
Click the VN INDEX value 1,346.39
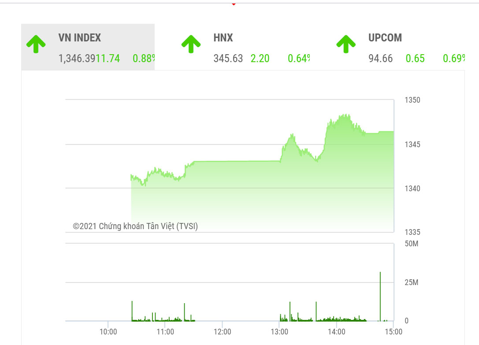(77, 59)
